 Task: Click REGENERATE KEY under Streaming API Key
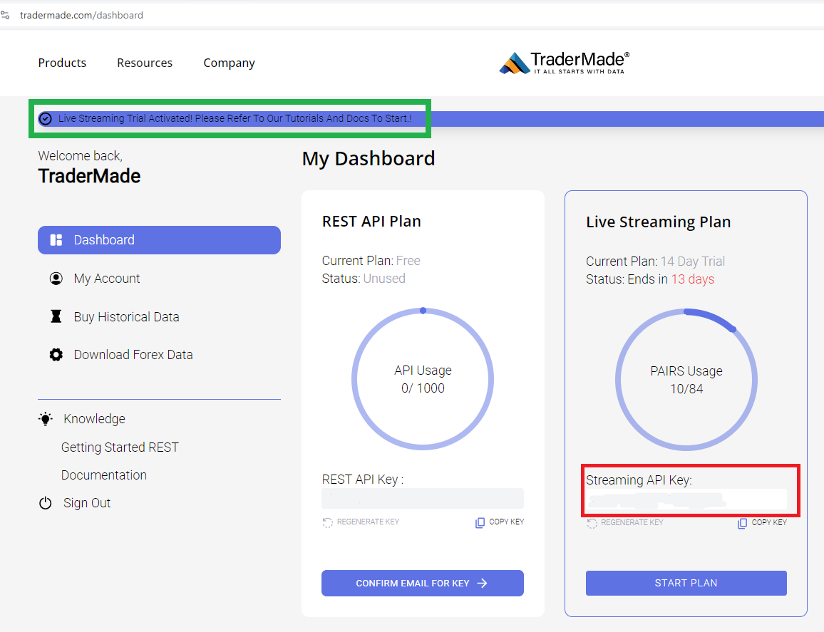632,523
